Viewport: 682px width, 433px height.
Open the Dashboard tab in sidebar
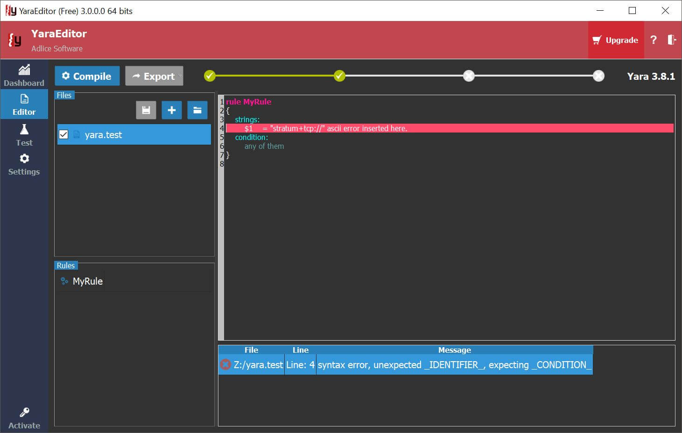(24, 76)
